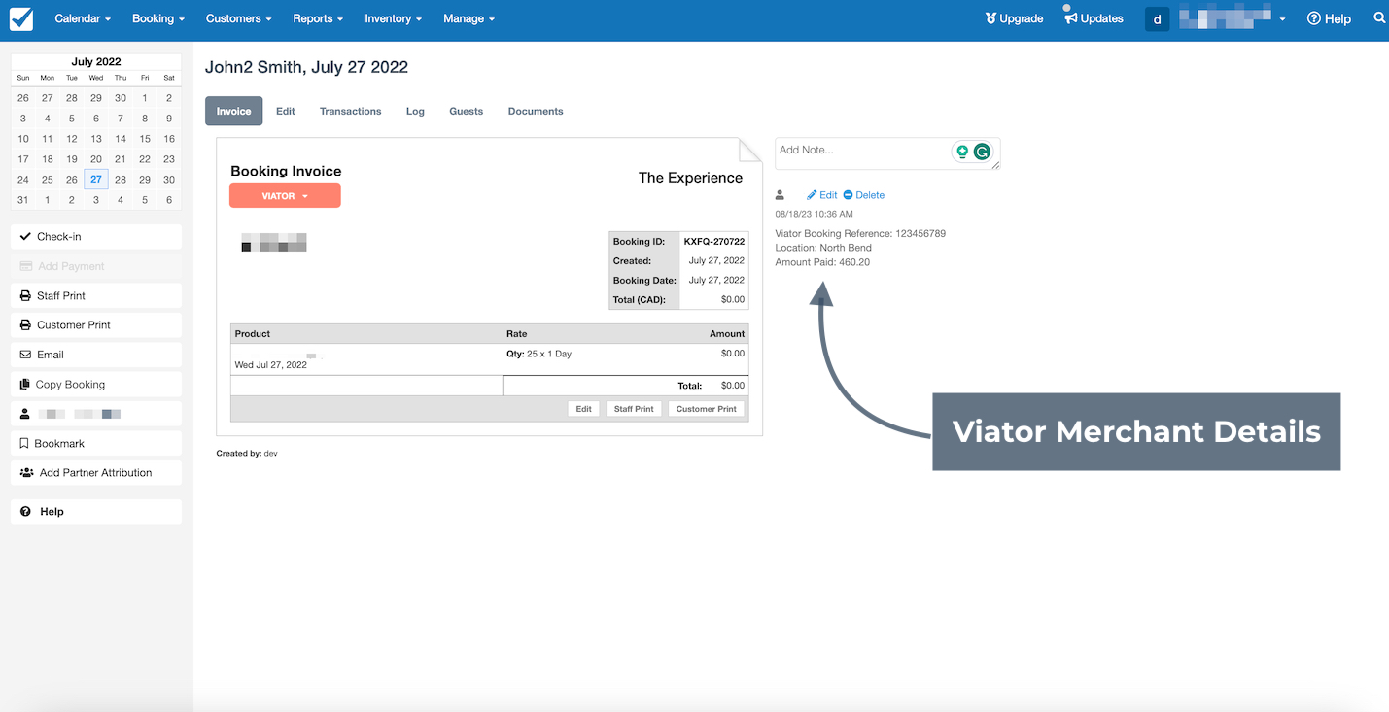The image size is (1389, 712).
Task: Click the Add Payment button
Action: click(x=96, y=266)
